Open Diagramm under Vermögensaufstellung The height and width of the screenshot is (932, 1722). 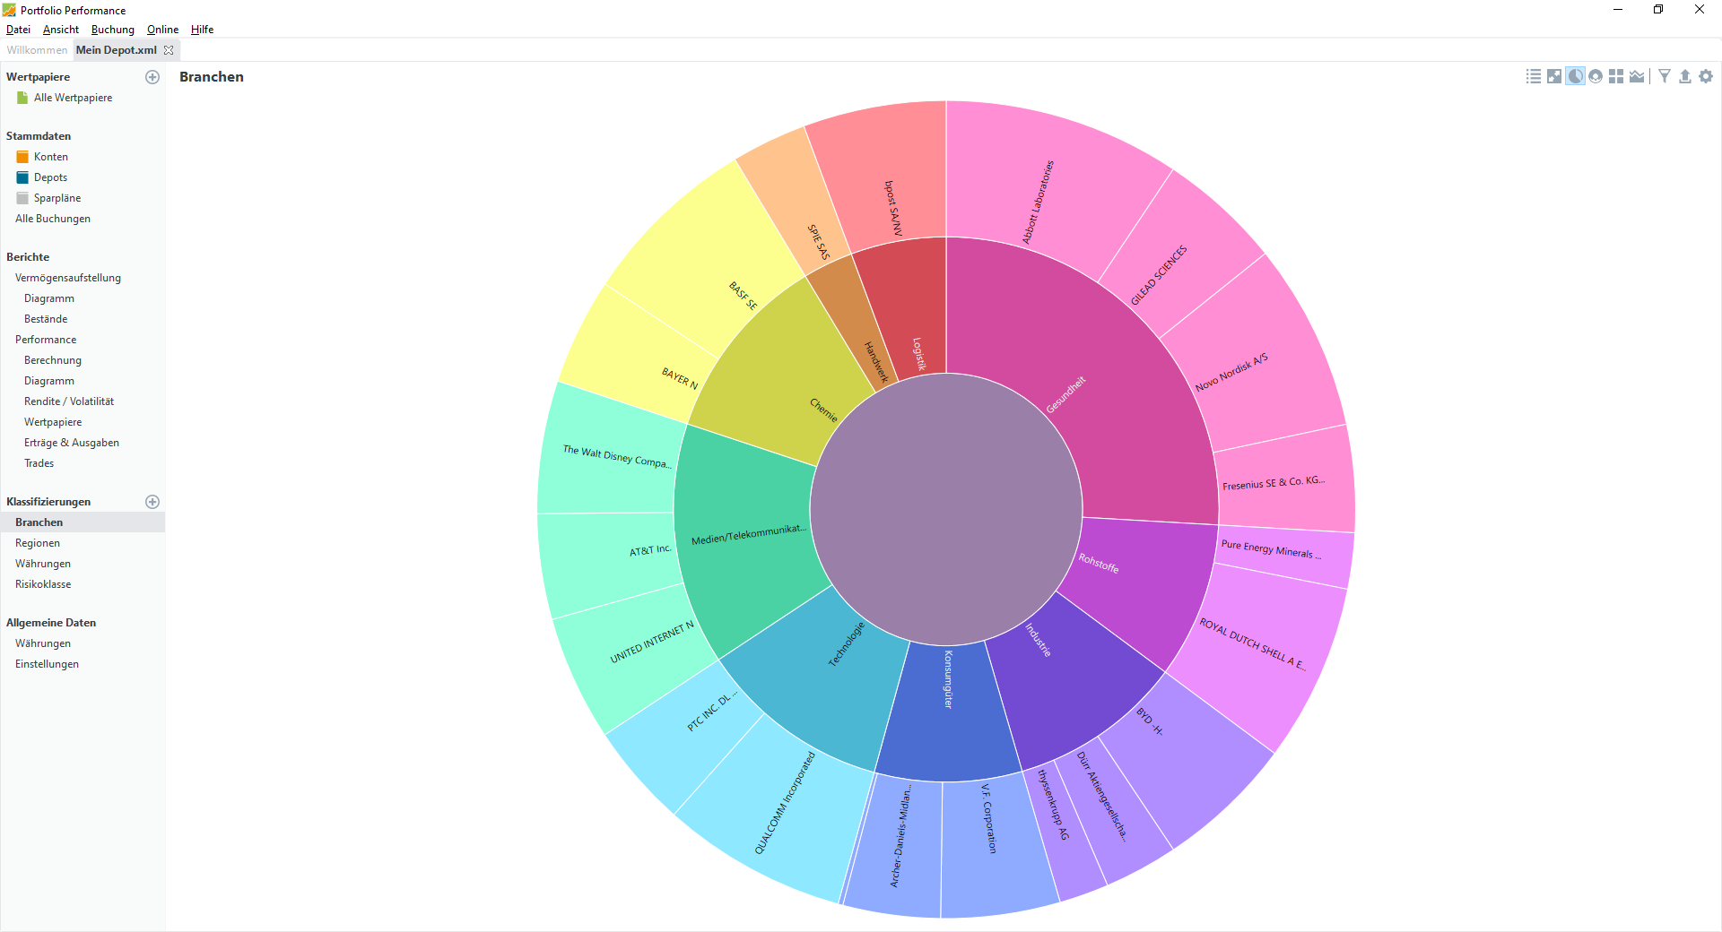[x=49, y=298]
